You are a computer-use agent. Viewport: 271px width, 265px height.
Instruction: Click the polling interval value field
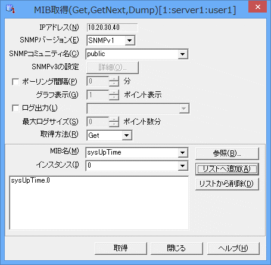pyautogui.click(x=98, y=81)
